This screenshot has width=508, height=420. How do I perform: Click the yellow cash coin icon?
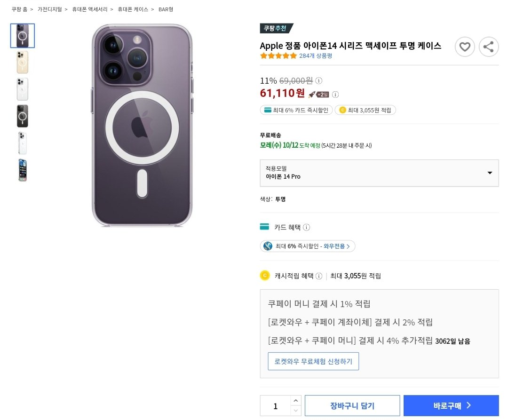pyautogui.click(x=265, y=276)
